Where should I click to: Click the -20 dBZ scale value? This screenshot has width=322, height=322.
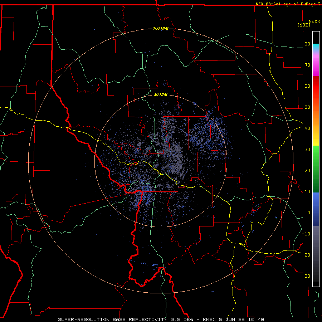(x=306, y=255)
